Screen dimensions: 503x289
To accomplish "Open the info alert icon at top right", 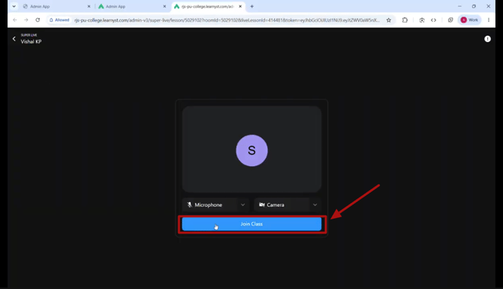I will coord(487,39).
